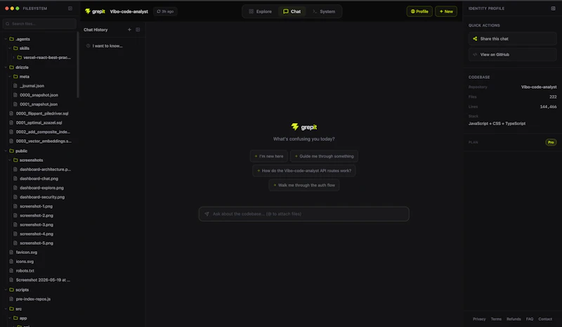Collapse the skills folder chevron
Image resolution: width=562 pixels, height=327 pixels.
click(x=10, y=48)
